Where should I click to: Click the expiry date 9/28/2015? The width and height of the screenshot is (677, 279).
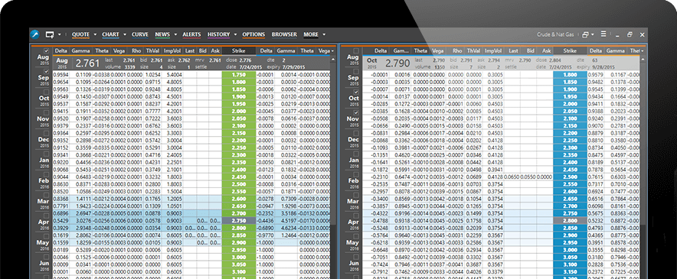click(x=603, y=67)
